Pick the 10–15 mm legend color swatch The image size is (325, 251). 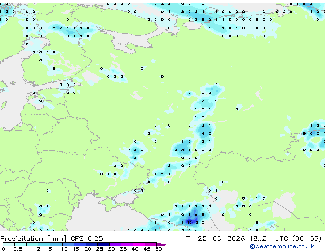tap(68, 244)
